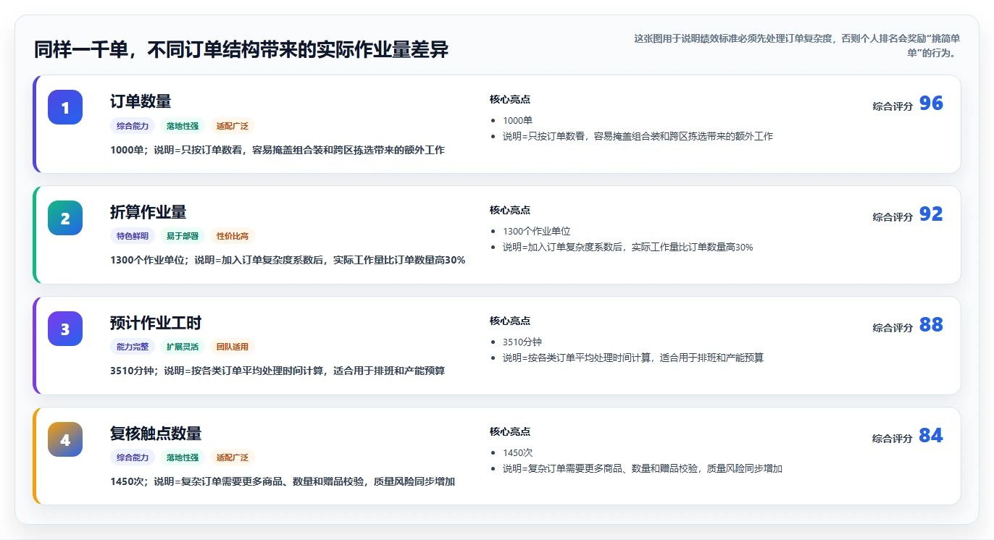This screenshot has width=994, height=540.
Task: Click the 落地性强 tag in the 订单数量 card
Action: click(x=183, y=126)
